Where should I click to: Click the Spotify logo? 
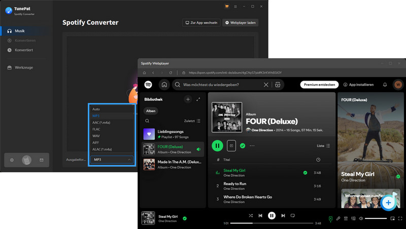148,85
